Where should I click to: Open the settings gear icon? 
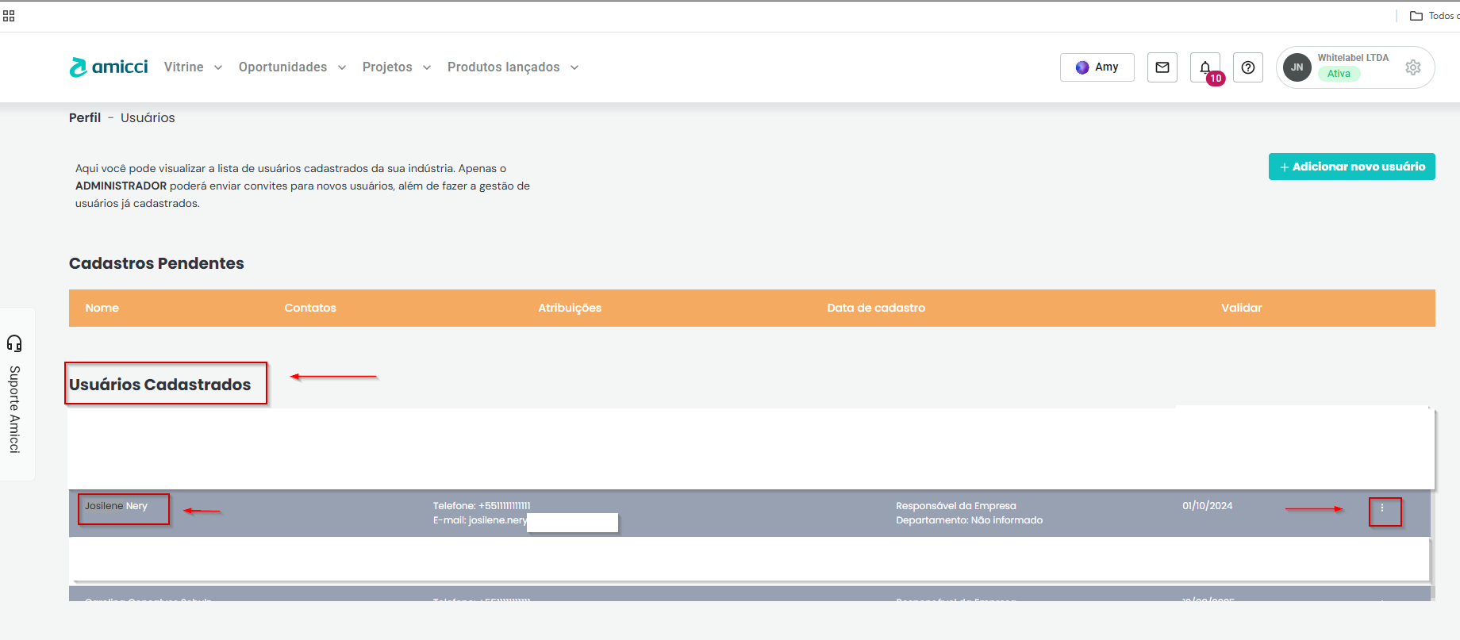tap(1412, 67)
